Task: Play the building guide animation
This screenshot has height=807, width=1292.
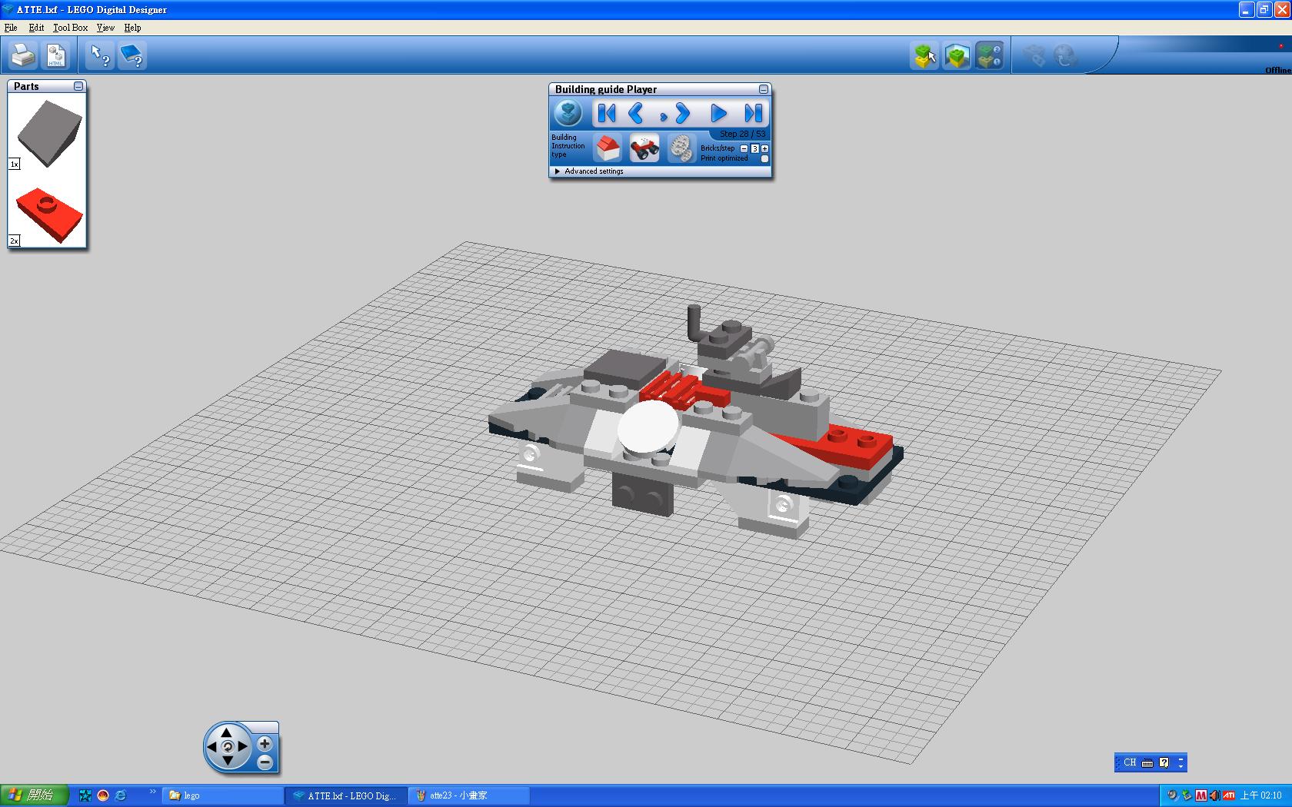Action: pos(718,114)
